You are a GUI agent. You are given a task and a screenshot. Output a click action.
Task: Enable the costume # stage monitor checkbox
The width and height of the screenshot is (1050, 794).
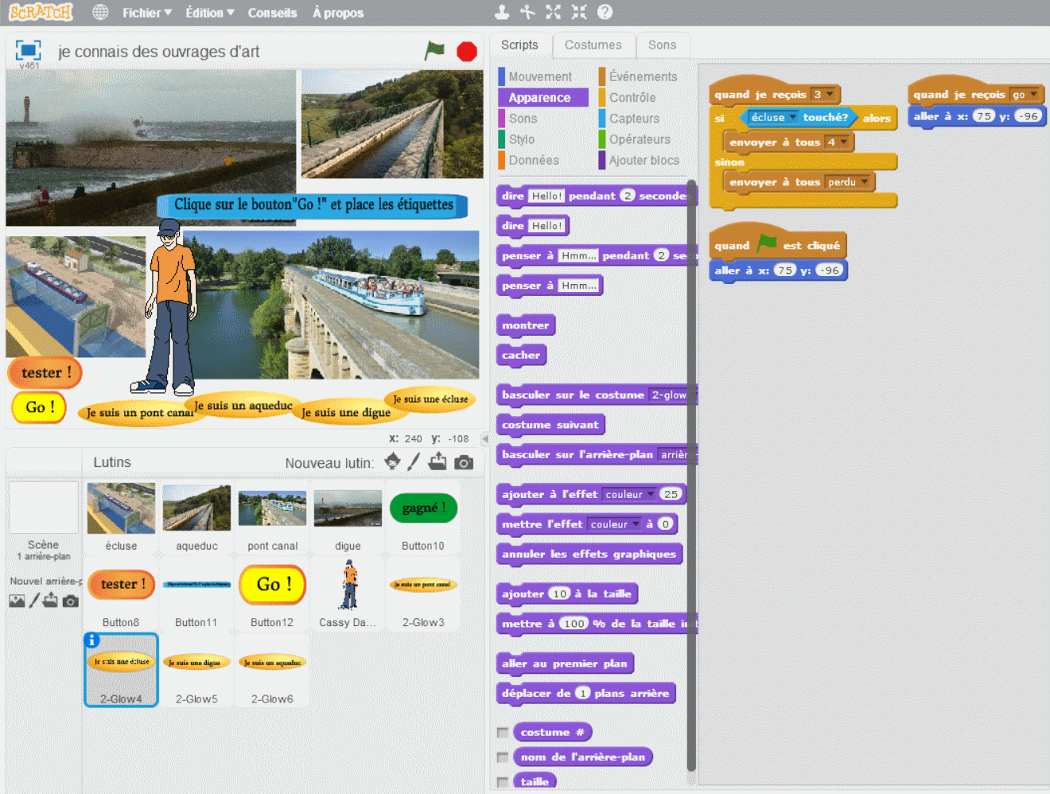(503, 732)
